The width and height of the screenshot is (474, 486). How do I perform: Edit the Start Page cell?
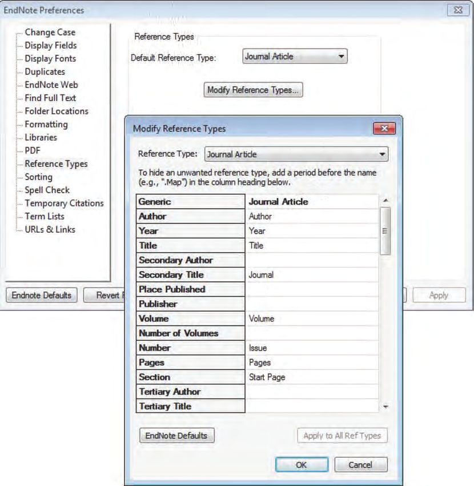(312, 377)
